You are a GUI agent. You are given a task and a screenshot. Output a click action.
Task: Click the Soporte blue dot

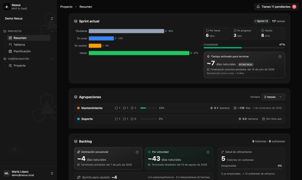pyautogui.click(x=78, y=119)
